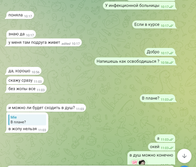The image size is (196, 167).
Task: Click the 'edited' label on the message
Action: click(x=66, y=44)
